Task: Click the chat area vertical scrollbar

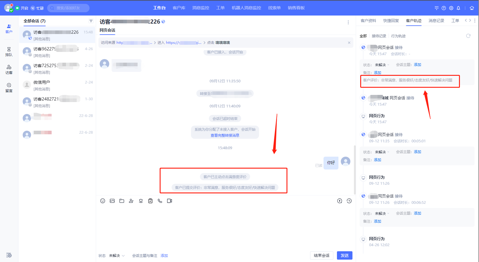Action: (x=355, y=169)
